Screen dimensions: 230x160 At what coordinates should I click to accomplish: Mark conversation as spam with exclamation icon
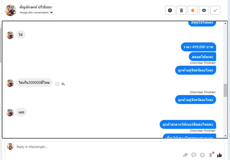[x=170, y=10]
